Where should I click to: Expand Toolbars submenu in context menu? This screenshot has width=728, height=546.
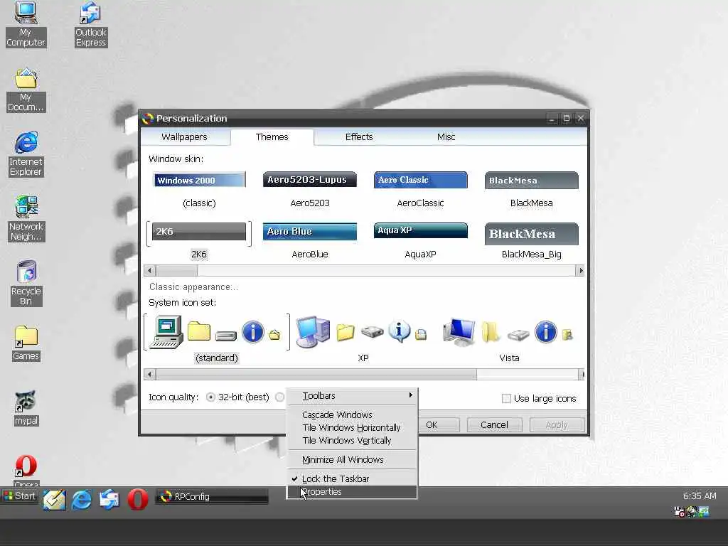352,395
